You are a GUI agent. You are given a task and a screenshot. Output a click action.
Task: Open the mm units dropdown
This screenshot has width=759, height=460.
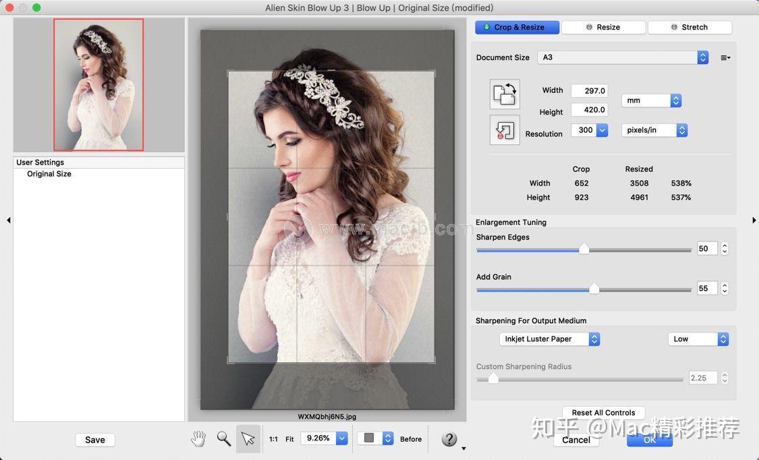pyautogui.click(x=651, y=100)
